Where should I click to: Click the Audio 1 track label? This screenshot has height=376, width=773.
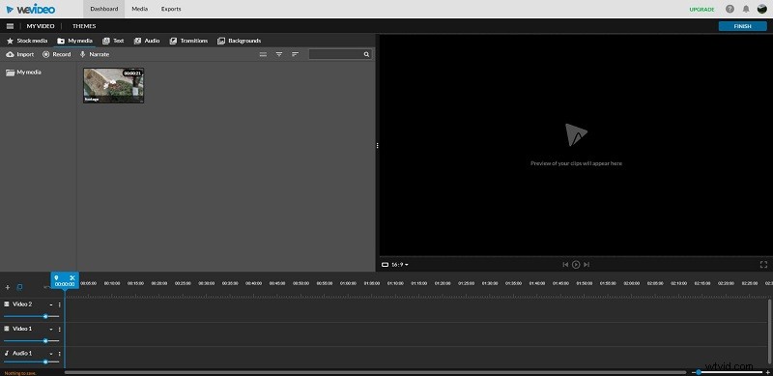pyautogui.click(x=22, y=354)
